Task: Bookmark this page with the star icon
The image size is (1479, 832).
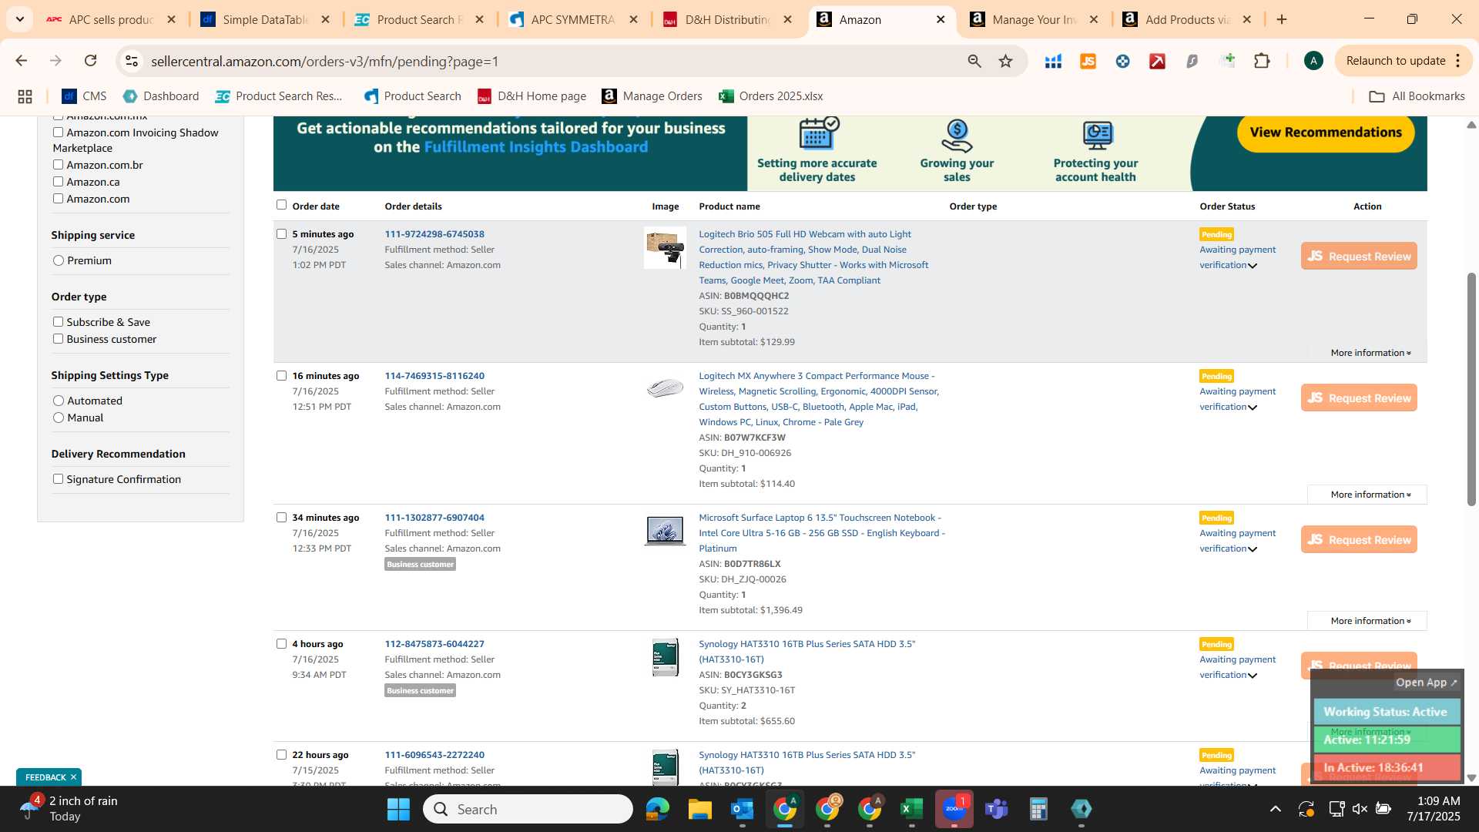Action: (1005, 61)
